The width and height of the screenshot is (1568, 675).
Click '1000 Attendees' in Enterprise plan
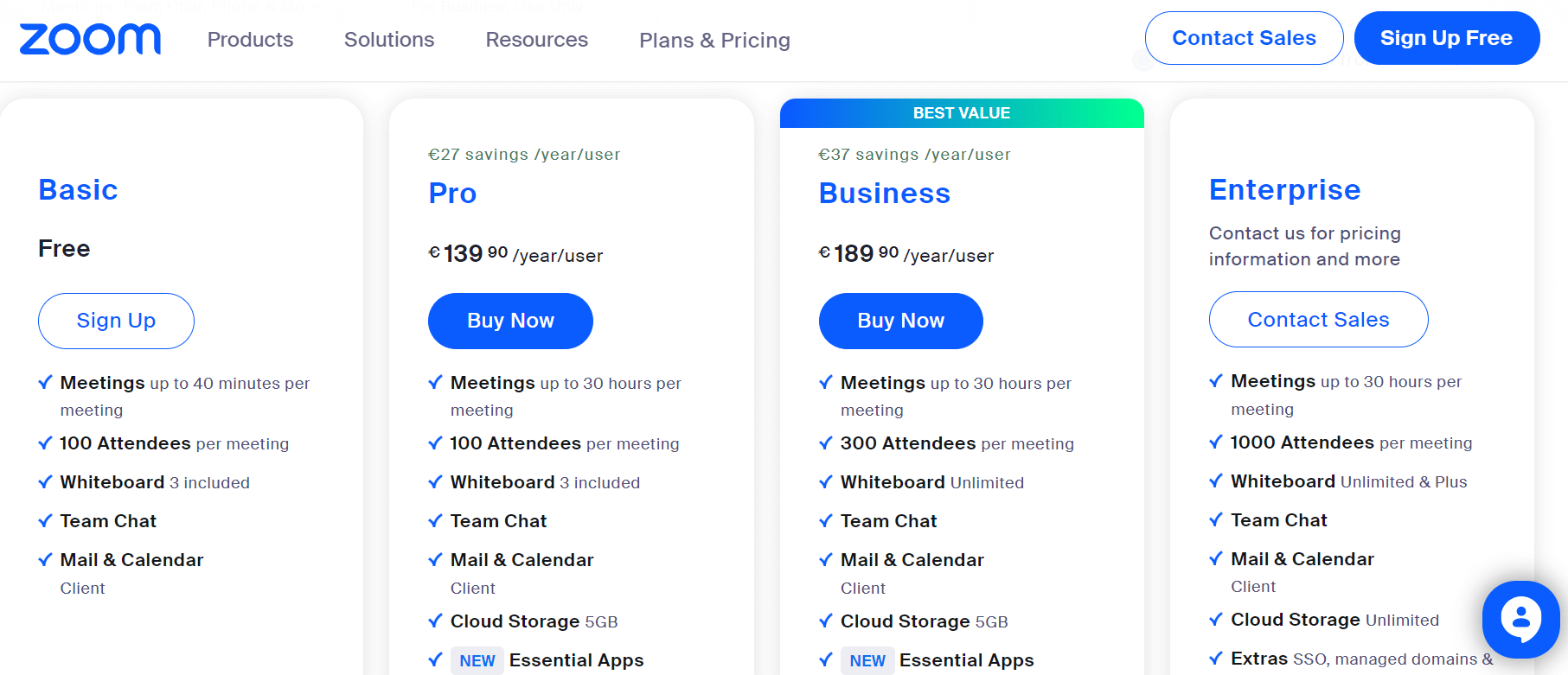(1351, 443)
